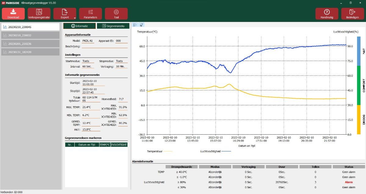Screen dimensions: 366x194
Task: Expand the Export dropdown arrow
Action: [74, 18]
